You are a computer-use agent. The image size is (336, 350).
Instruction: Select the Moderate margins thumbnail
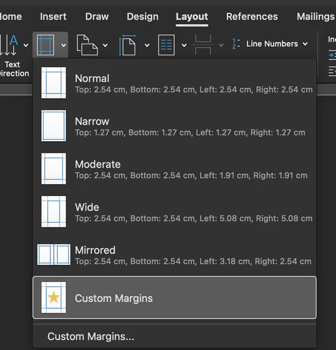pos(54,168)
